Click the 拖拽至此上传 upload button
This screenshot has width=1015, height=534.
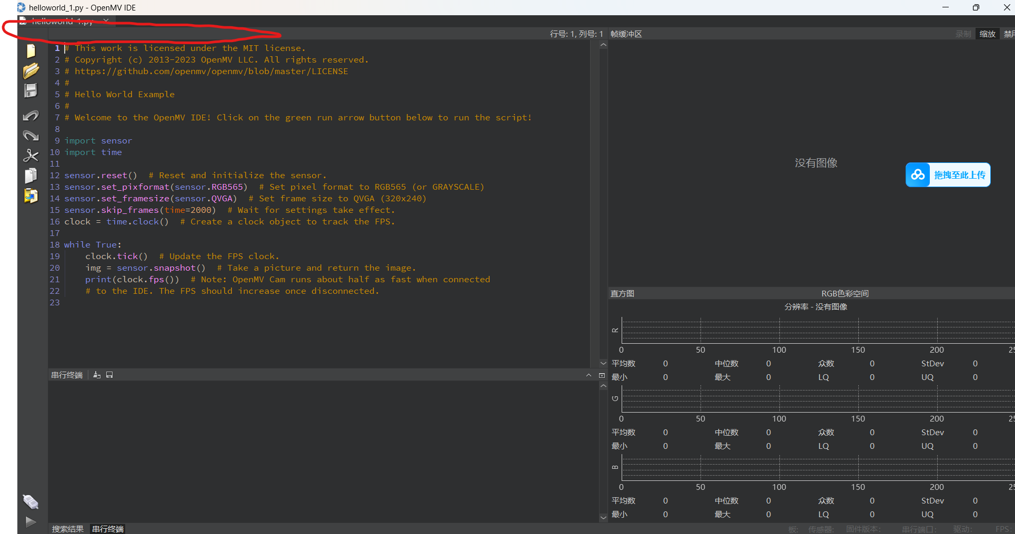pos(948,175)
